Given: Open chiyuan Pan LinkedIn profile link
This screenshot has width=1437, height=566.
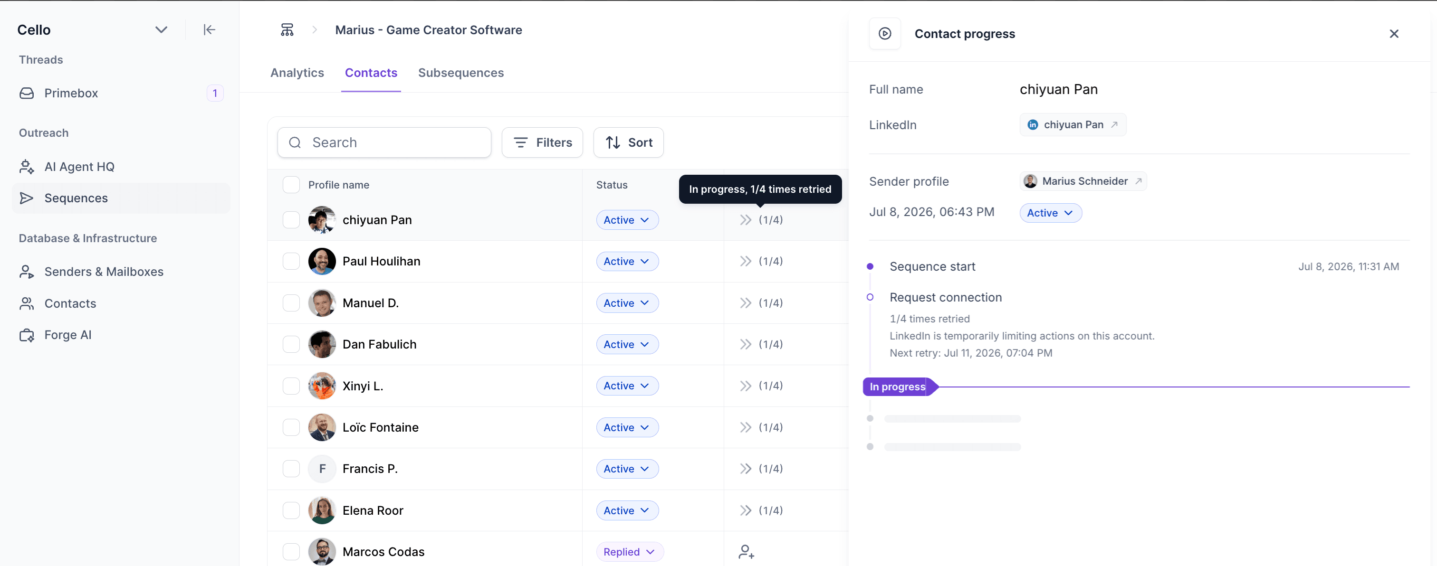Looking at the screenshot, I should pos(1072,124).
